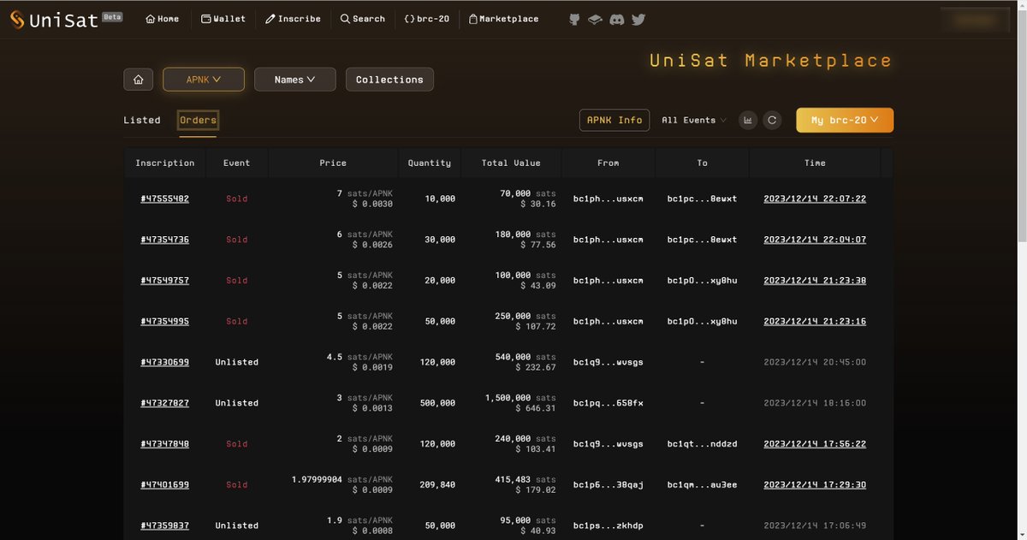Open inscription #47354736 link

(165, 240)
